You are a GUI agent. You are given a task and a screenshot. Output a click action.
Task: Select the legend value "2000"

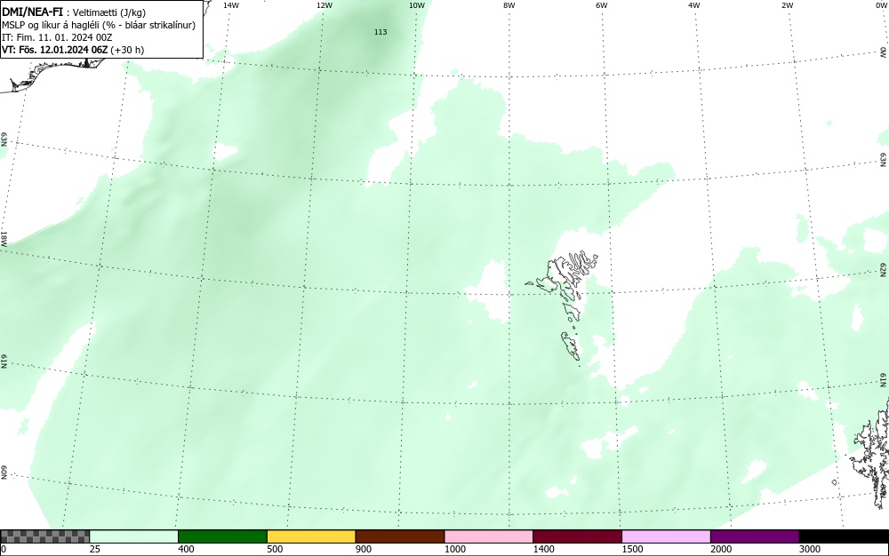(x=721, y=549)
